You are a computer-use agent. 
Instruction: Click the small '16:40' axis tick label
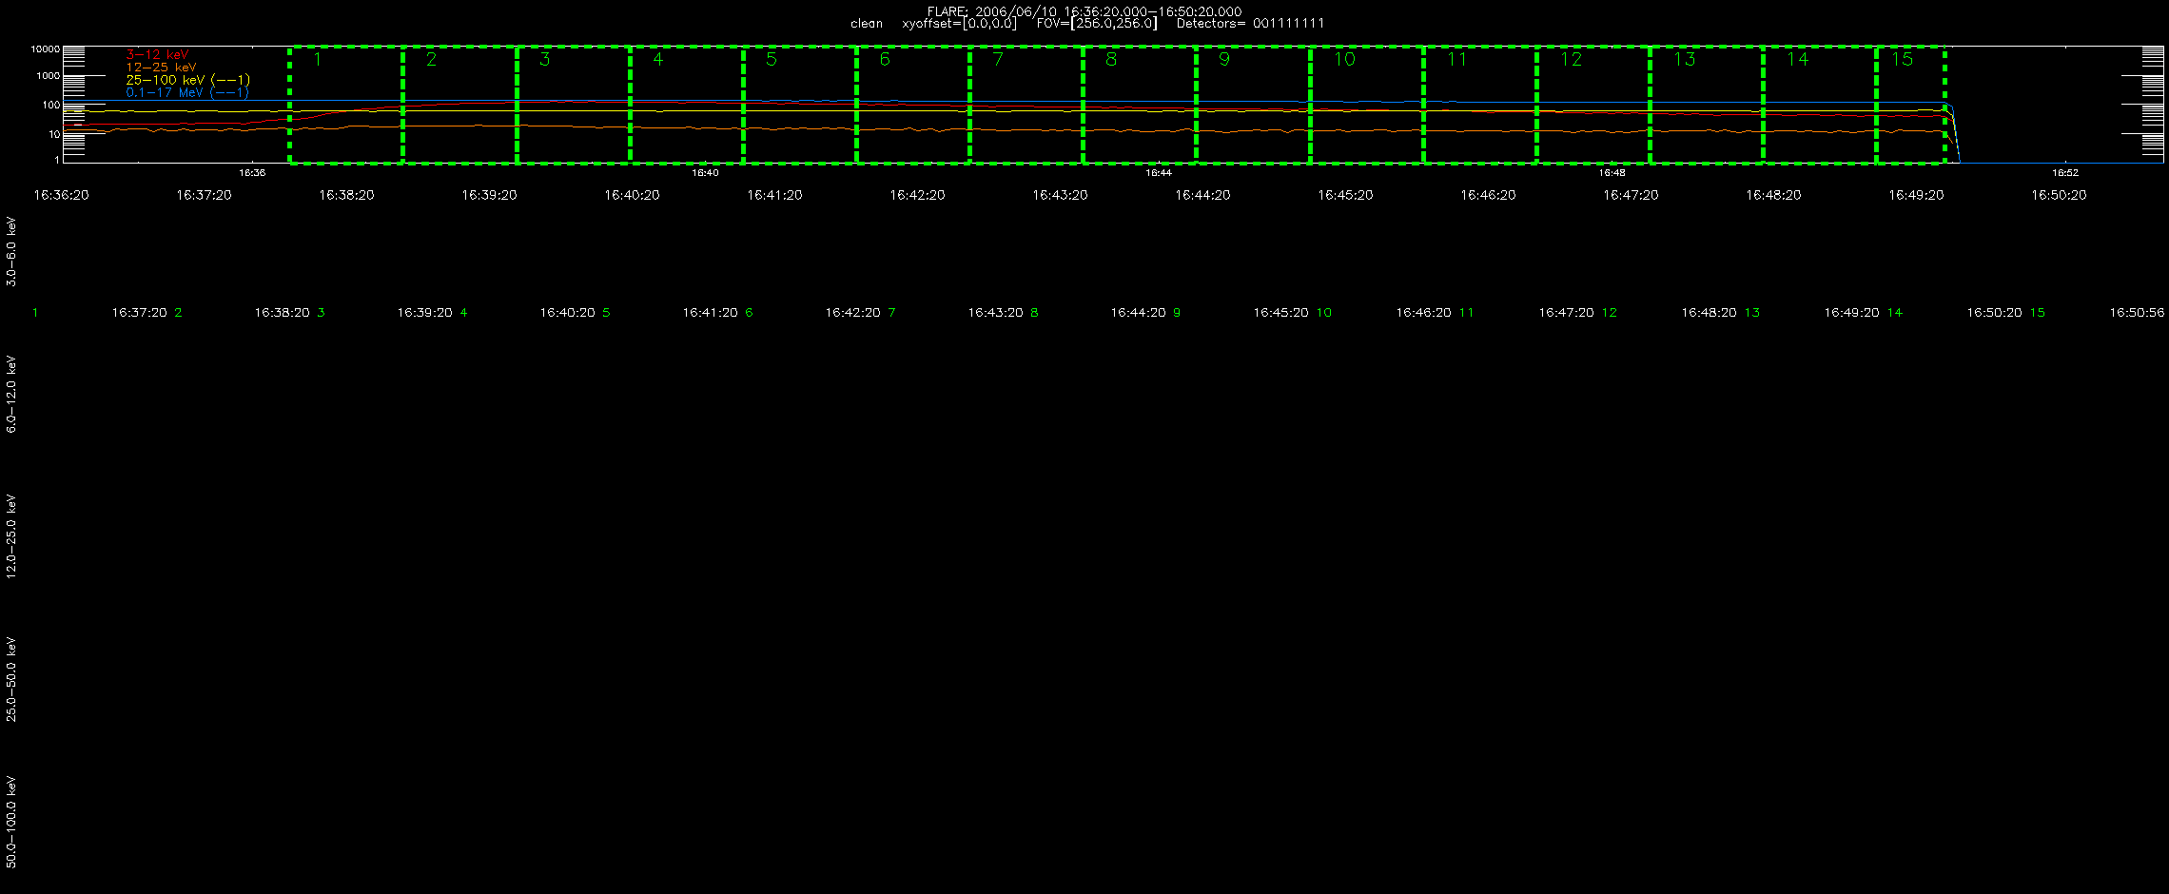(x=705, y=173)
